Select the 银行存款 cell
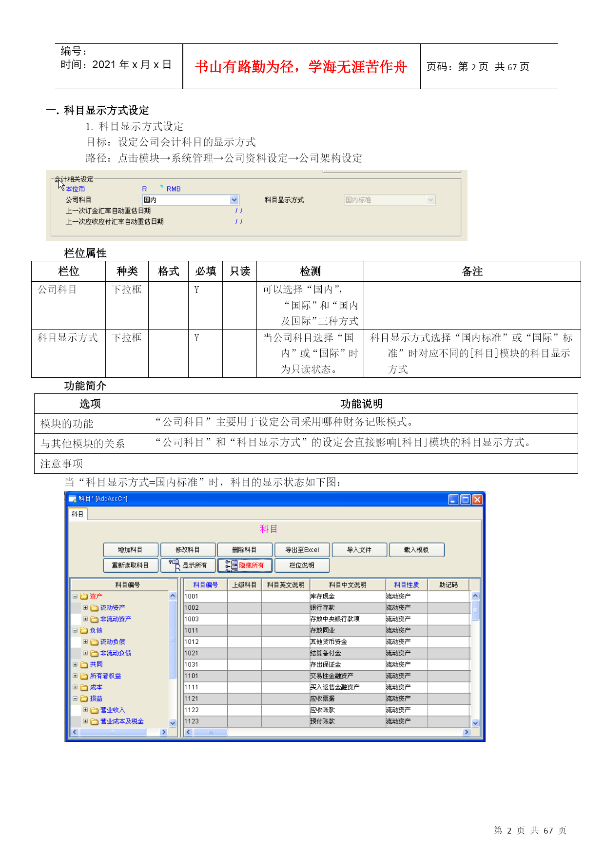Viewport: 605px width, 855px height. pos(348,608)
